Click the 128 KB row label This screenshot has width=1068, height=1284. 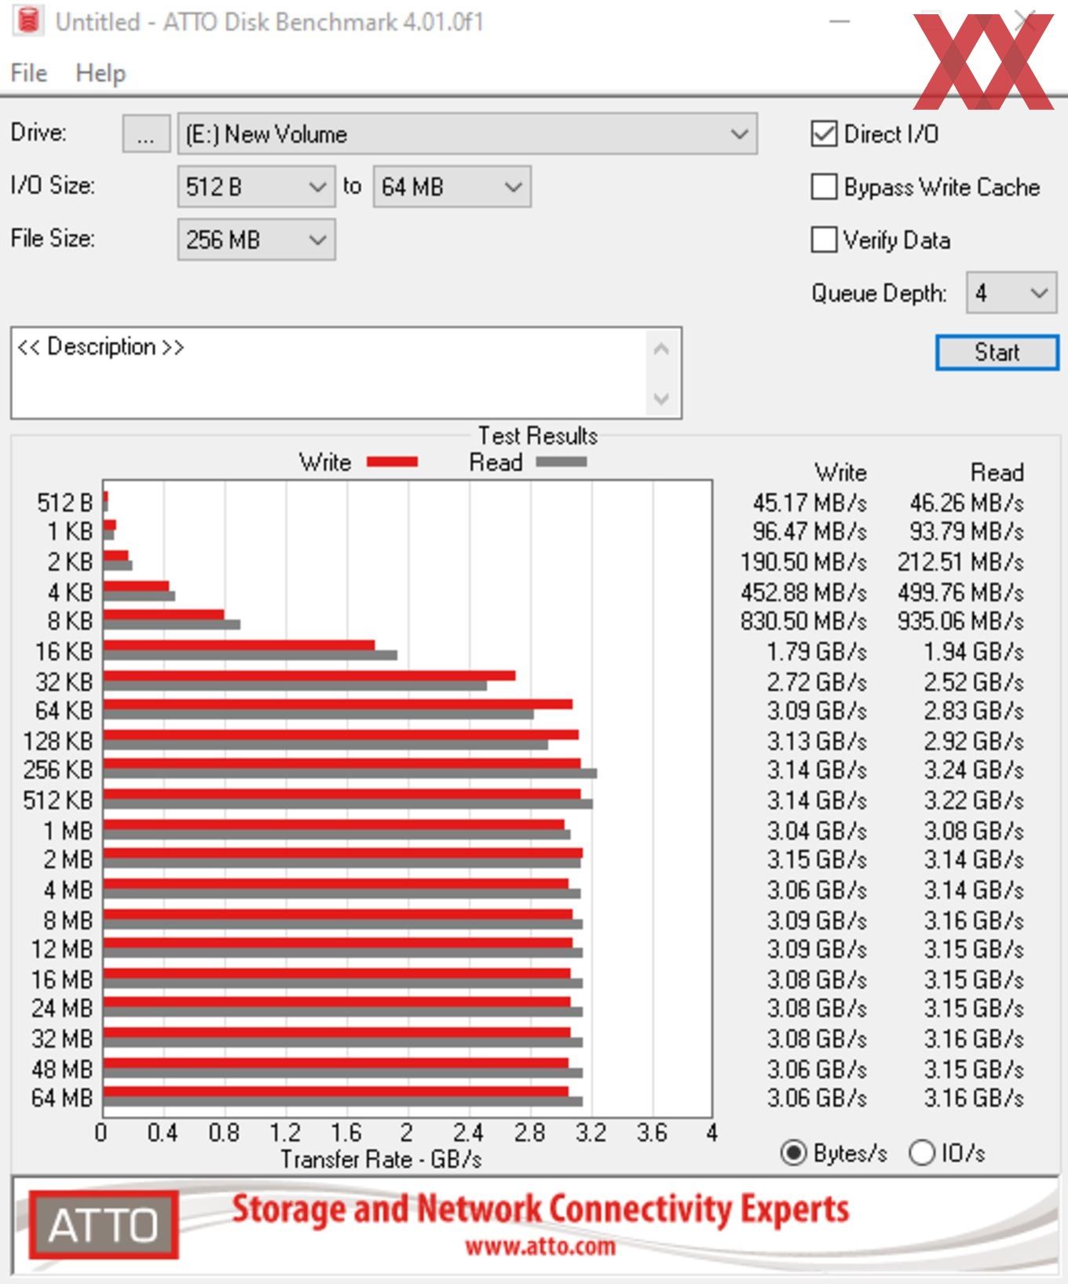[58, 741]
